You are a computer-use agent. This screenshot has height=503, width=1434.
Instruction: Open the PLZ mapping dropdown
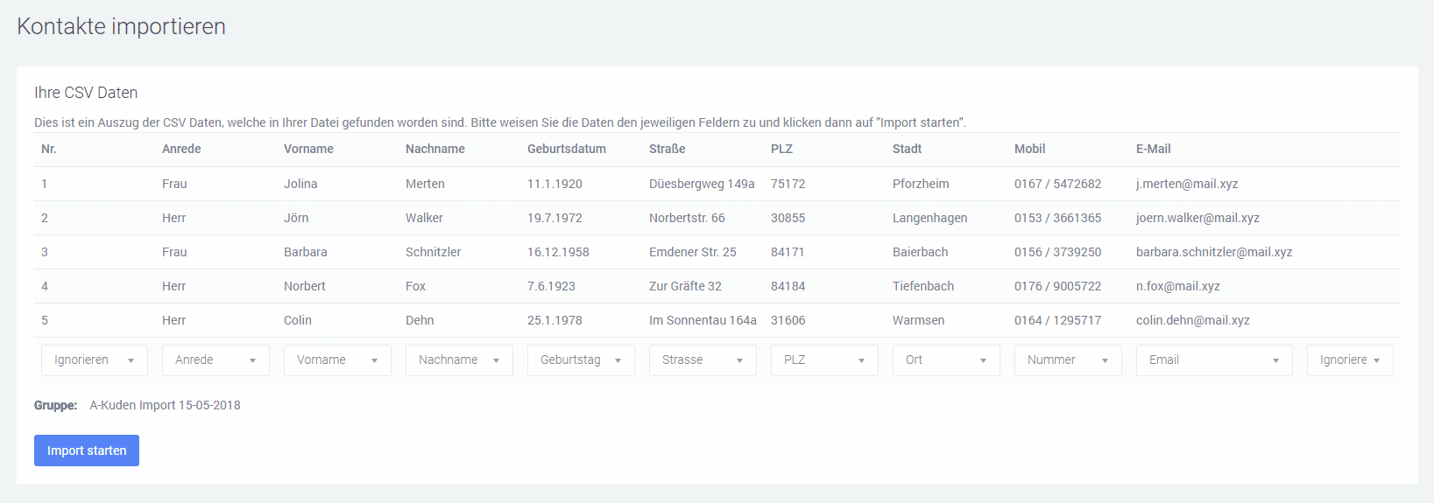tap(823, 360)
